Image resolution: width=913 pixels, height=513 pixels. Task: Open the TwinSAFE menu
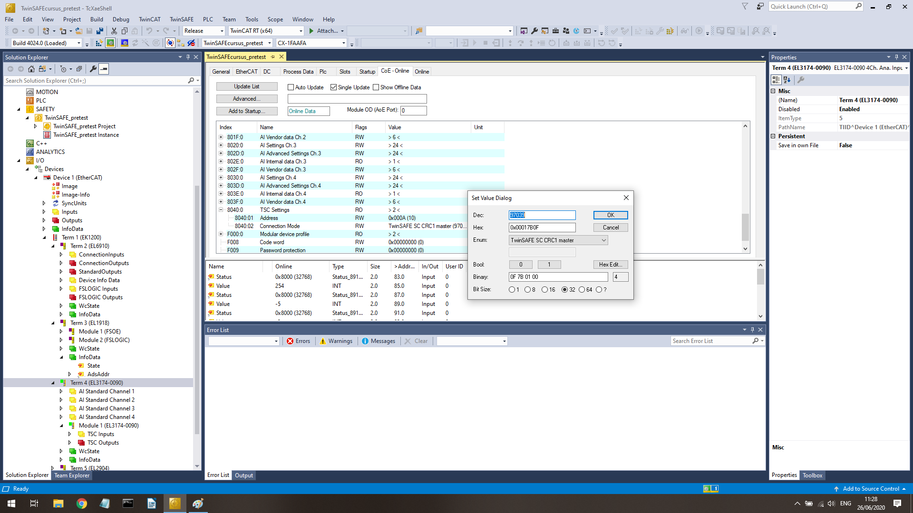coord(181,19)
